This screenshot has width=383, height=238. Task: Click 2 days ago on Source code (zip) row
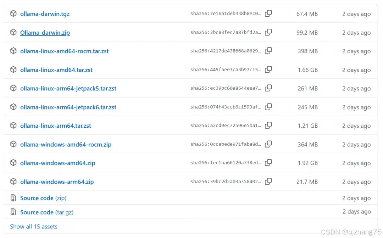(356, 198)
